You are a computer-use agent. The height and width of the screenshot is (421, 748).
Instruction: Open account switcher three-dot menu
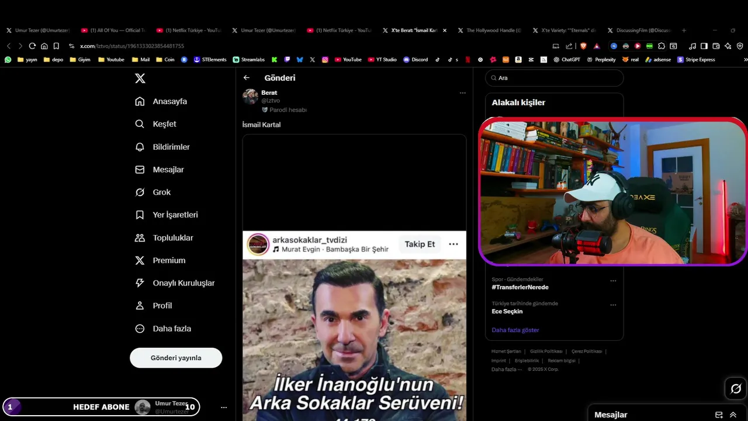[224, 407]
